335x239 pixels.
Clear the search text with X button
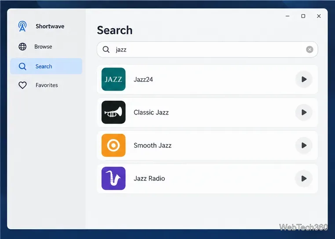pos(310,49)
